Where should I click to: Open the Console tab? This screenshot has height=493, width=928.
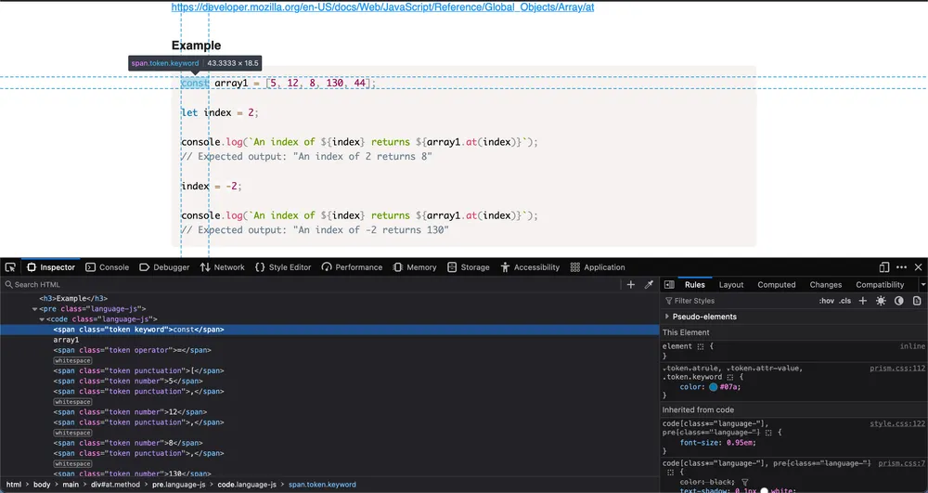107,267
